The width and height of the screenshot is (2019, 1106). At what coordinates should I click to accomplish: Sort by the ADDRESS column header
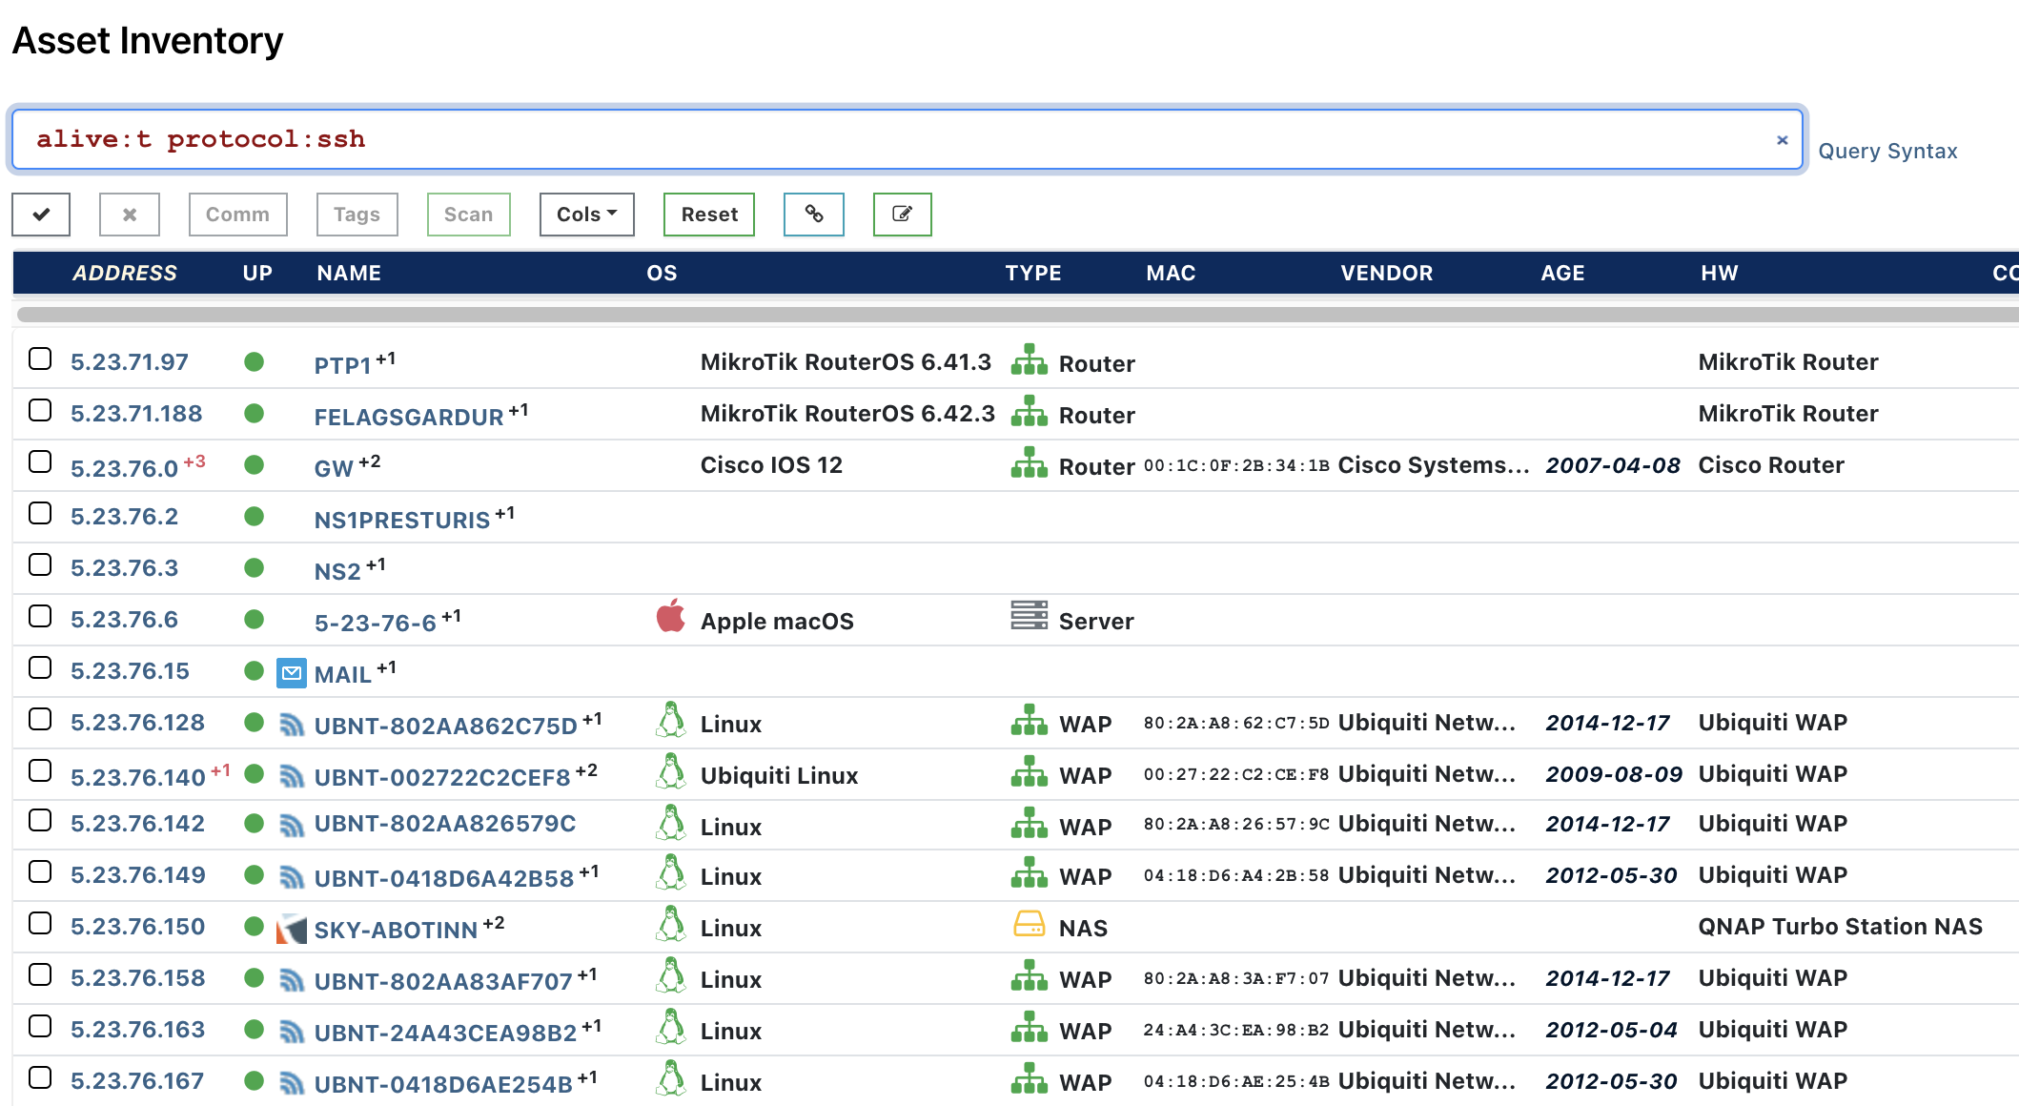click(125, 273)
